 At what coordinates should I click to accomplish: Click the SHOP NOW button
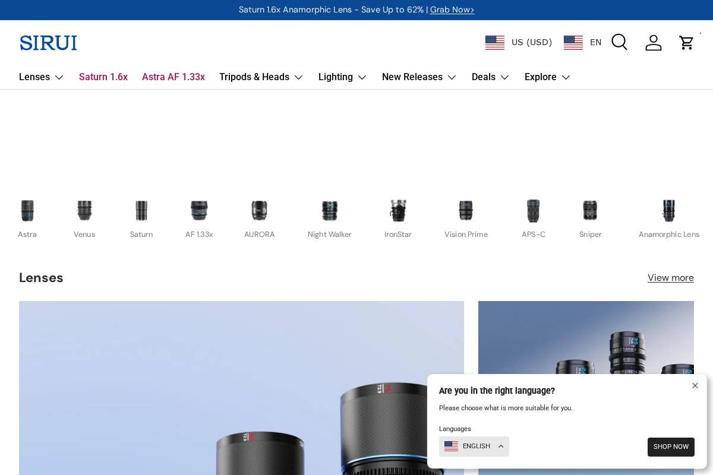[x=671, y=447]
